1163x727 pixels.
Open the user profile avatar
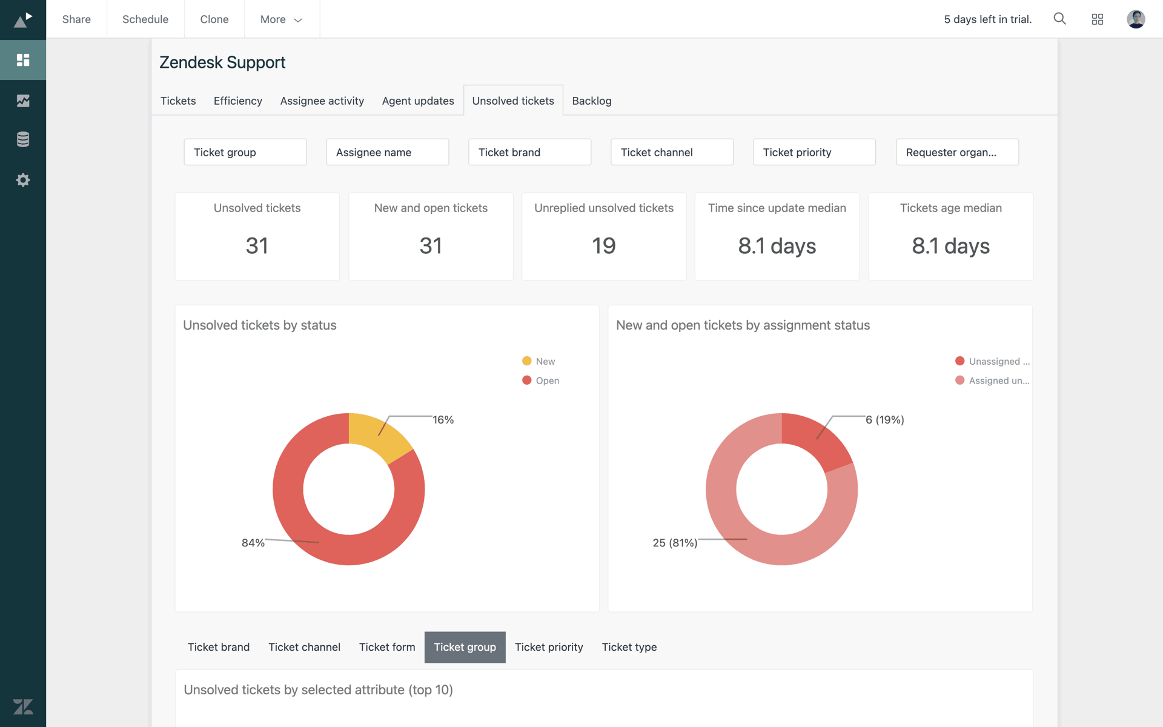[x=1136, y=19]
